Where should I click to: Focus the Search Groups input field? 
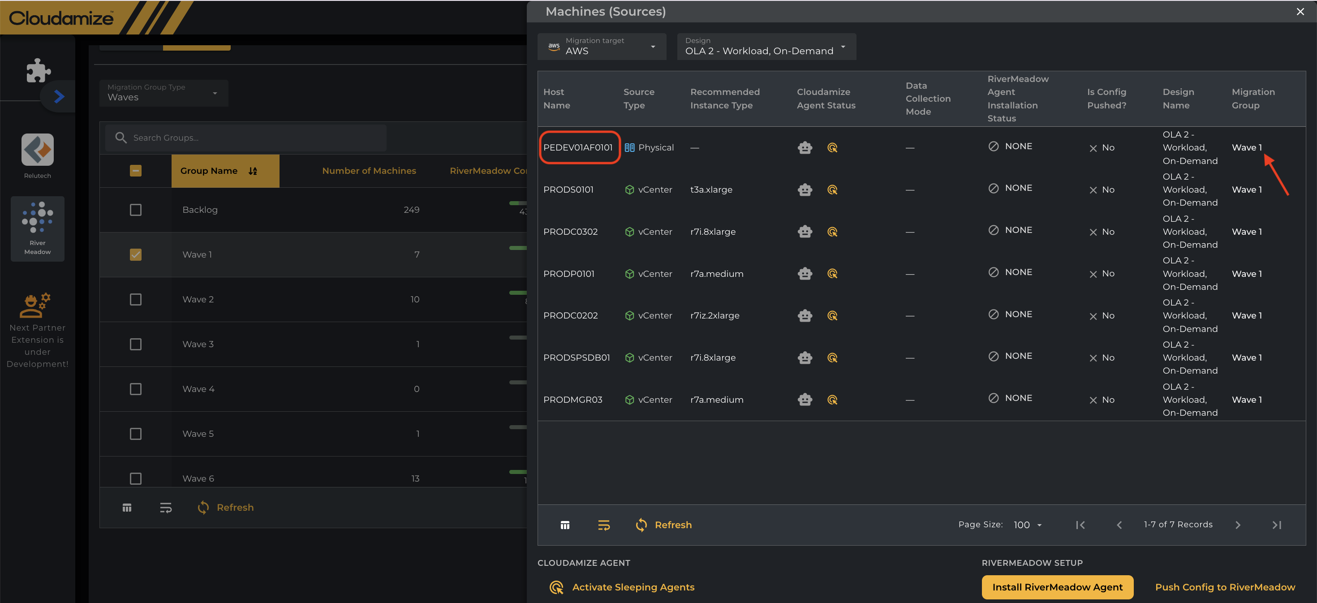point(246,138)
